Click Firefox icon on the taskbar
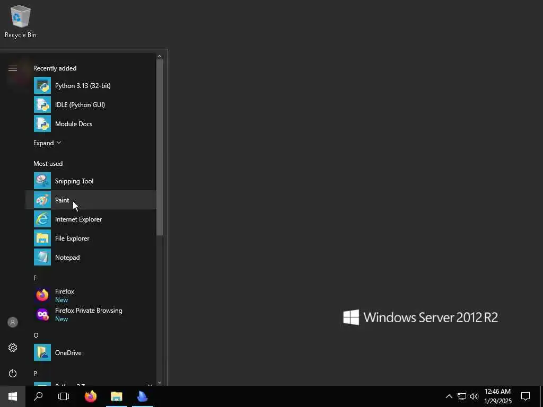 [x=91, y=396]
